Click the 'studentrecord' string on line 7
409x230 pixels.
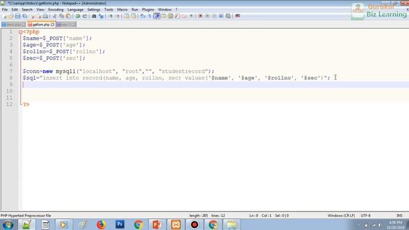pyautogui.click(x=183, y=72)
